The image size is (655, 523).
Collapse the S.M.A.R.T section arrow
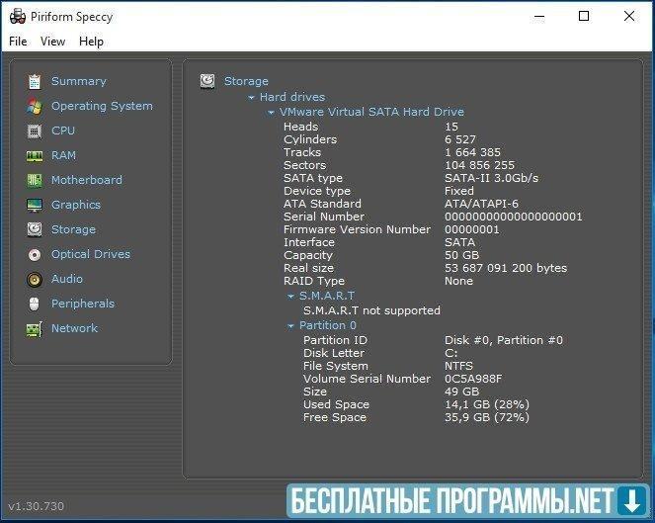[290, 297]
